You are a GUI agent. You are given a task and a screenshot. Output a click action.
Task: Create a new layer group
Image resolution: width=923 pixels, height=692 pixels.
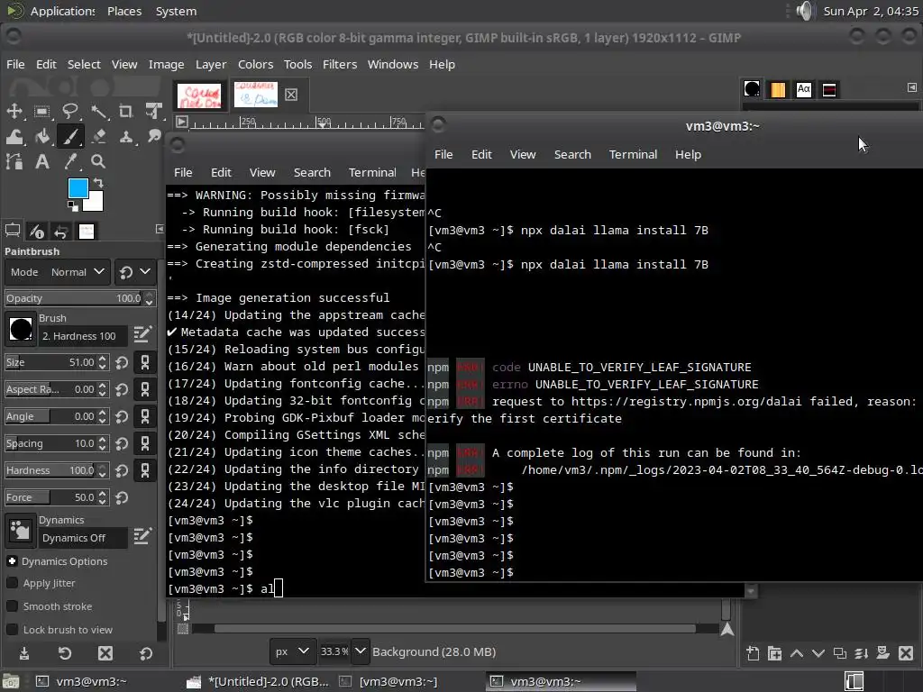774,653
